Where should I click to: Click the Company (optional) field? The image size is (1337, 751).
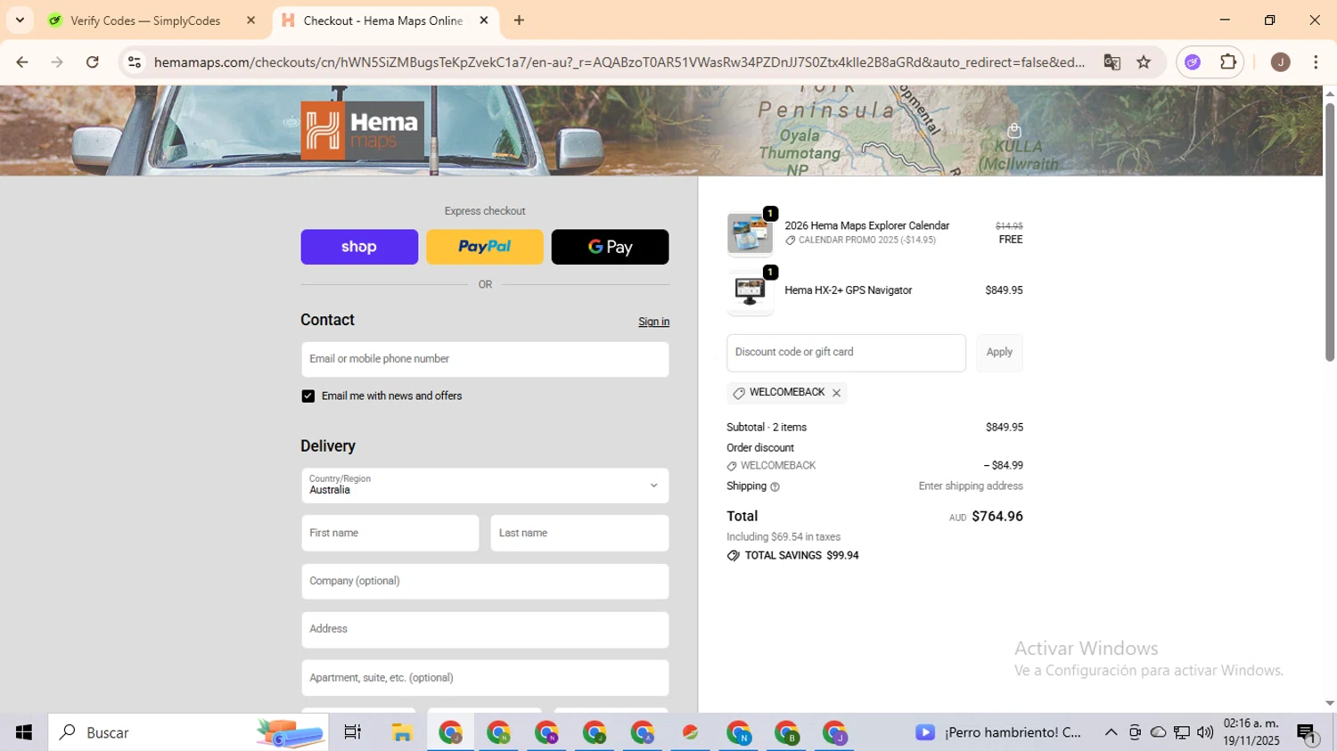click(x=485, y=581)
